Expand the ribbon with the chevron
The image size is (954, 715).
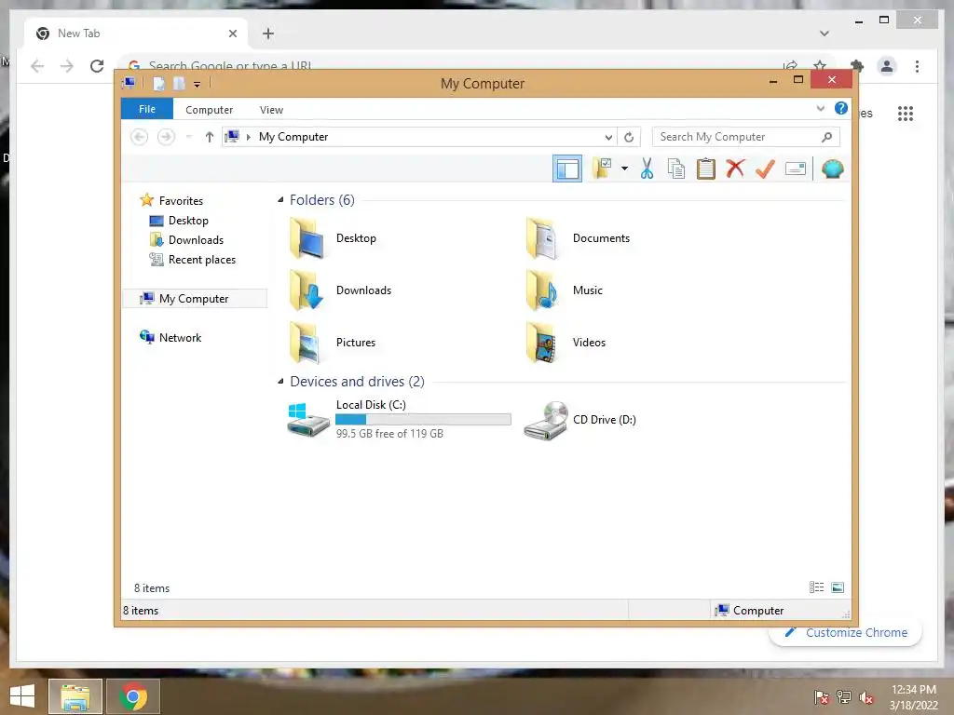820,108
